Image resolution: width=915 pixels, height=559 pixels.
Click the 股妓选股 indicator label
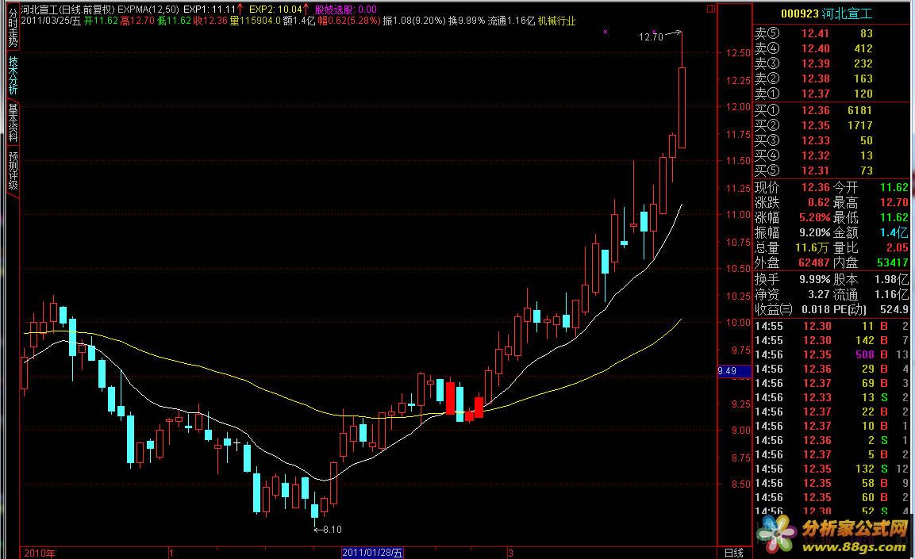(345, 10)
